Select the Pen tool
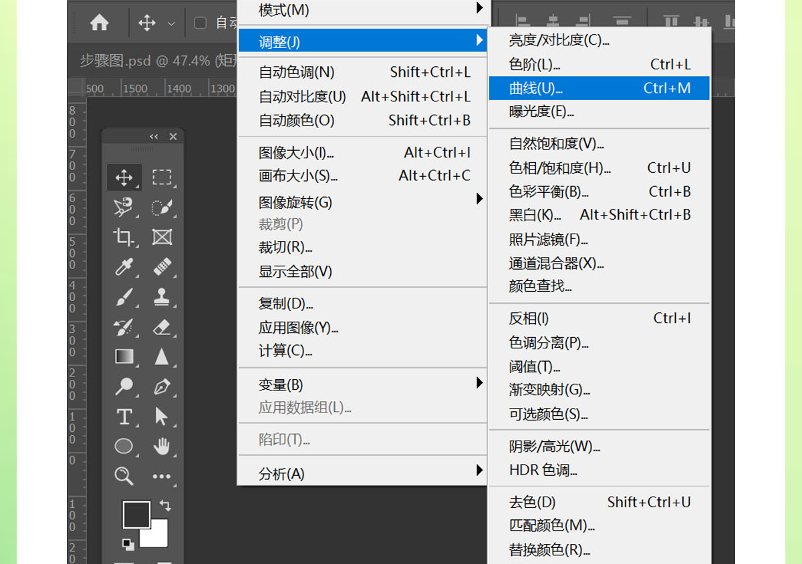This screenshot has height=564, width=802. pos(161,386)
